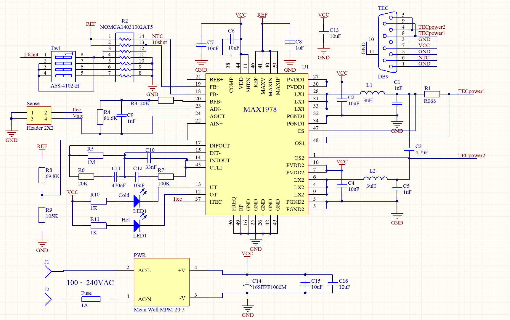Select resistor R7 100K symbol
The image size is (510, 320).
coord(166,177)
